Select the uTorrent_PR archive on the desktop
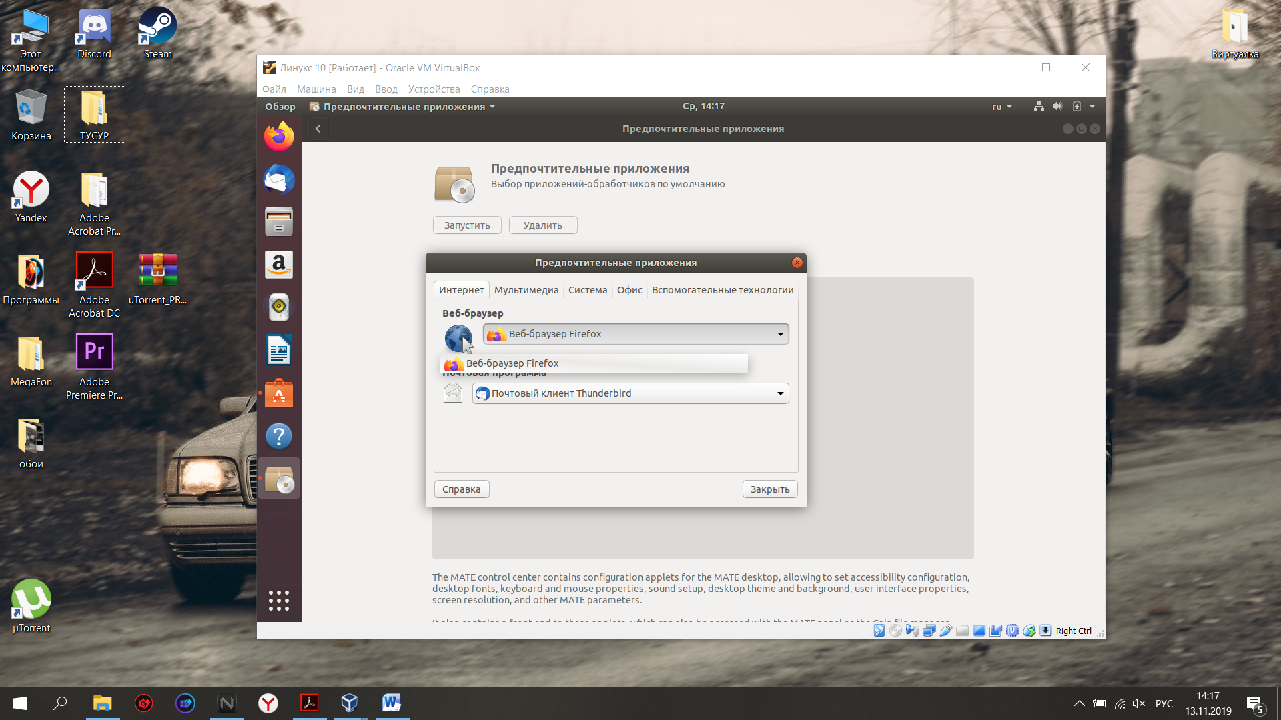The height and width of the screenshot is (720, 1281). [157, 279]
